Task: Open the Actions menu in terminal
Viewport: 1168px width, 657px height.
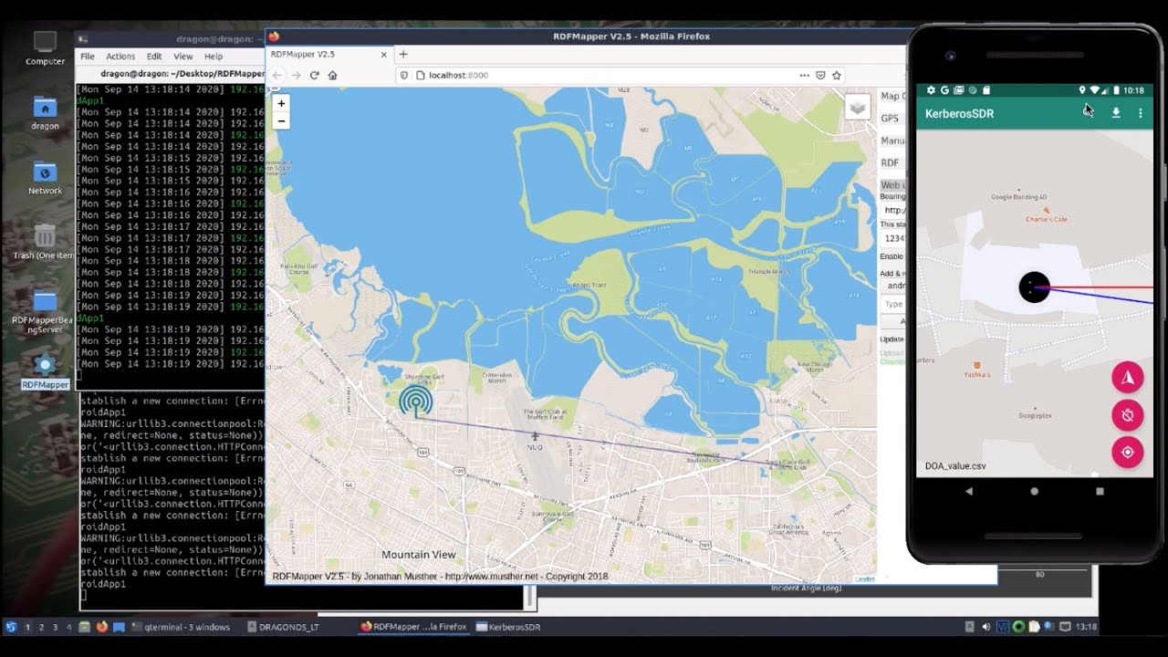Action: point(120,57)
